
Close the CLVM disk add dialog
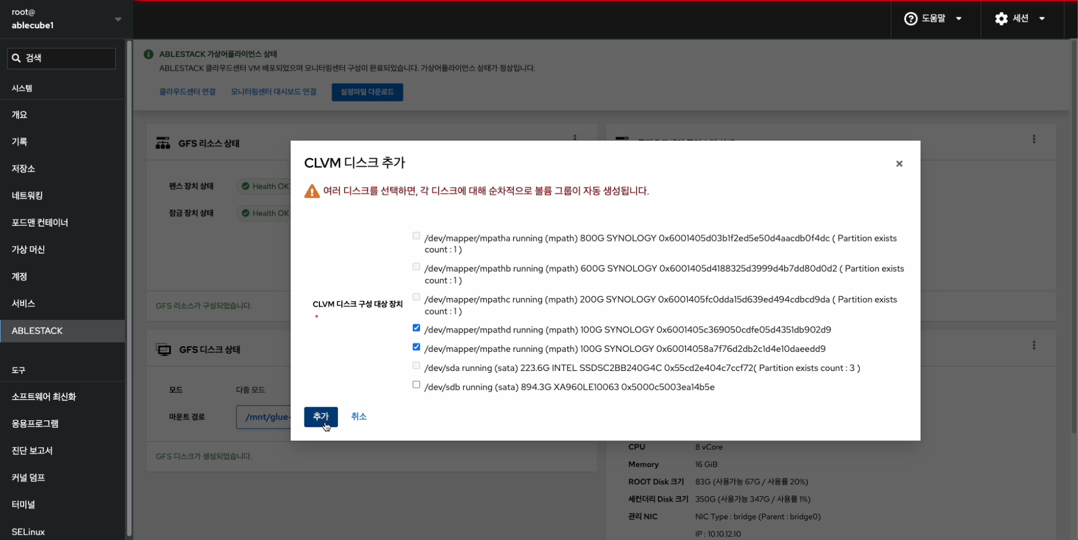(899, 164)
